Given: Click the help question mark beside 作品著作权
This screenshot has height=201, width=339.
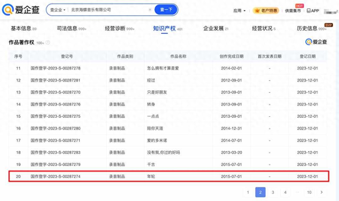Looking at the screenshot, I should (48, 42).
